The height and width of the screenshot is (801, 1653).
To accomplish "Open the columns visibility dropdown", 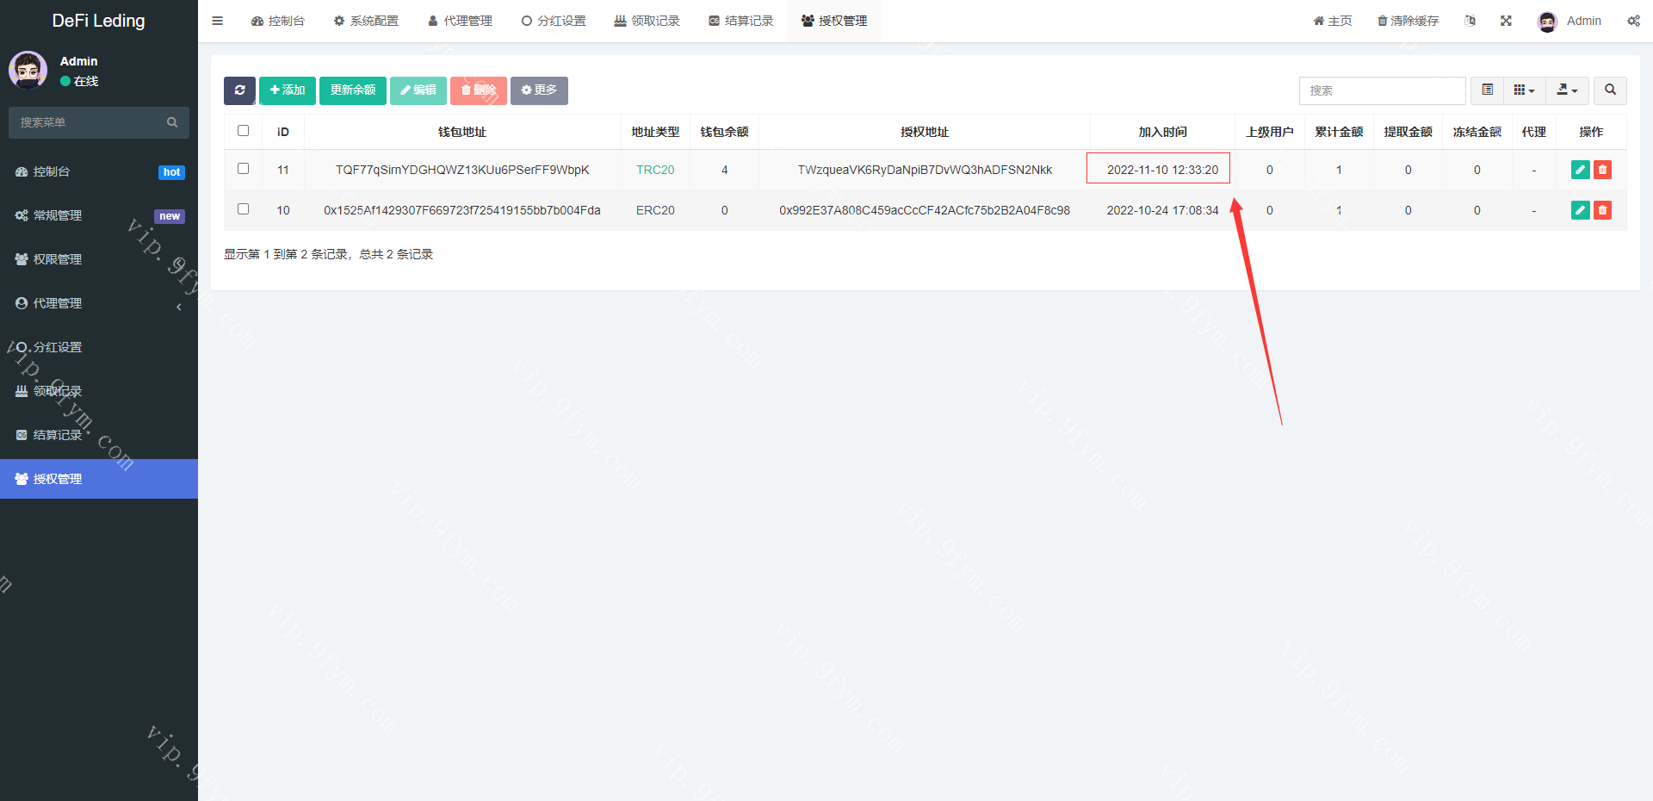I will pos(1524,90).
